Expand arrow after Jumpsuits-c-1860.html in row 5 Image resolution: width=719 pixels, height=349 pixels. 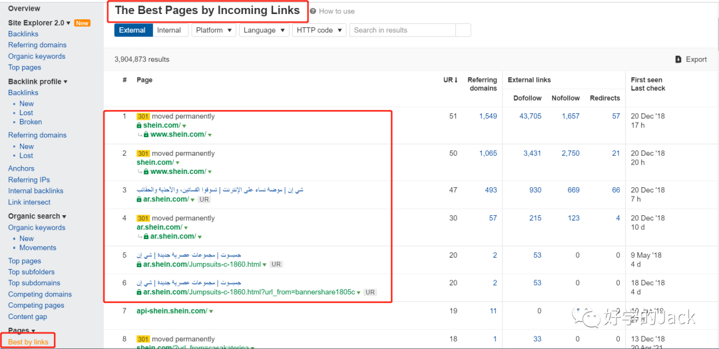click(264, 265)
